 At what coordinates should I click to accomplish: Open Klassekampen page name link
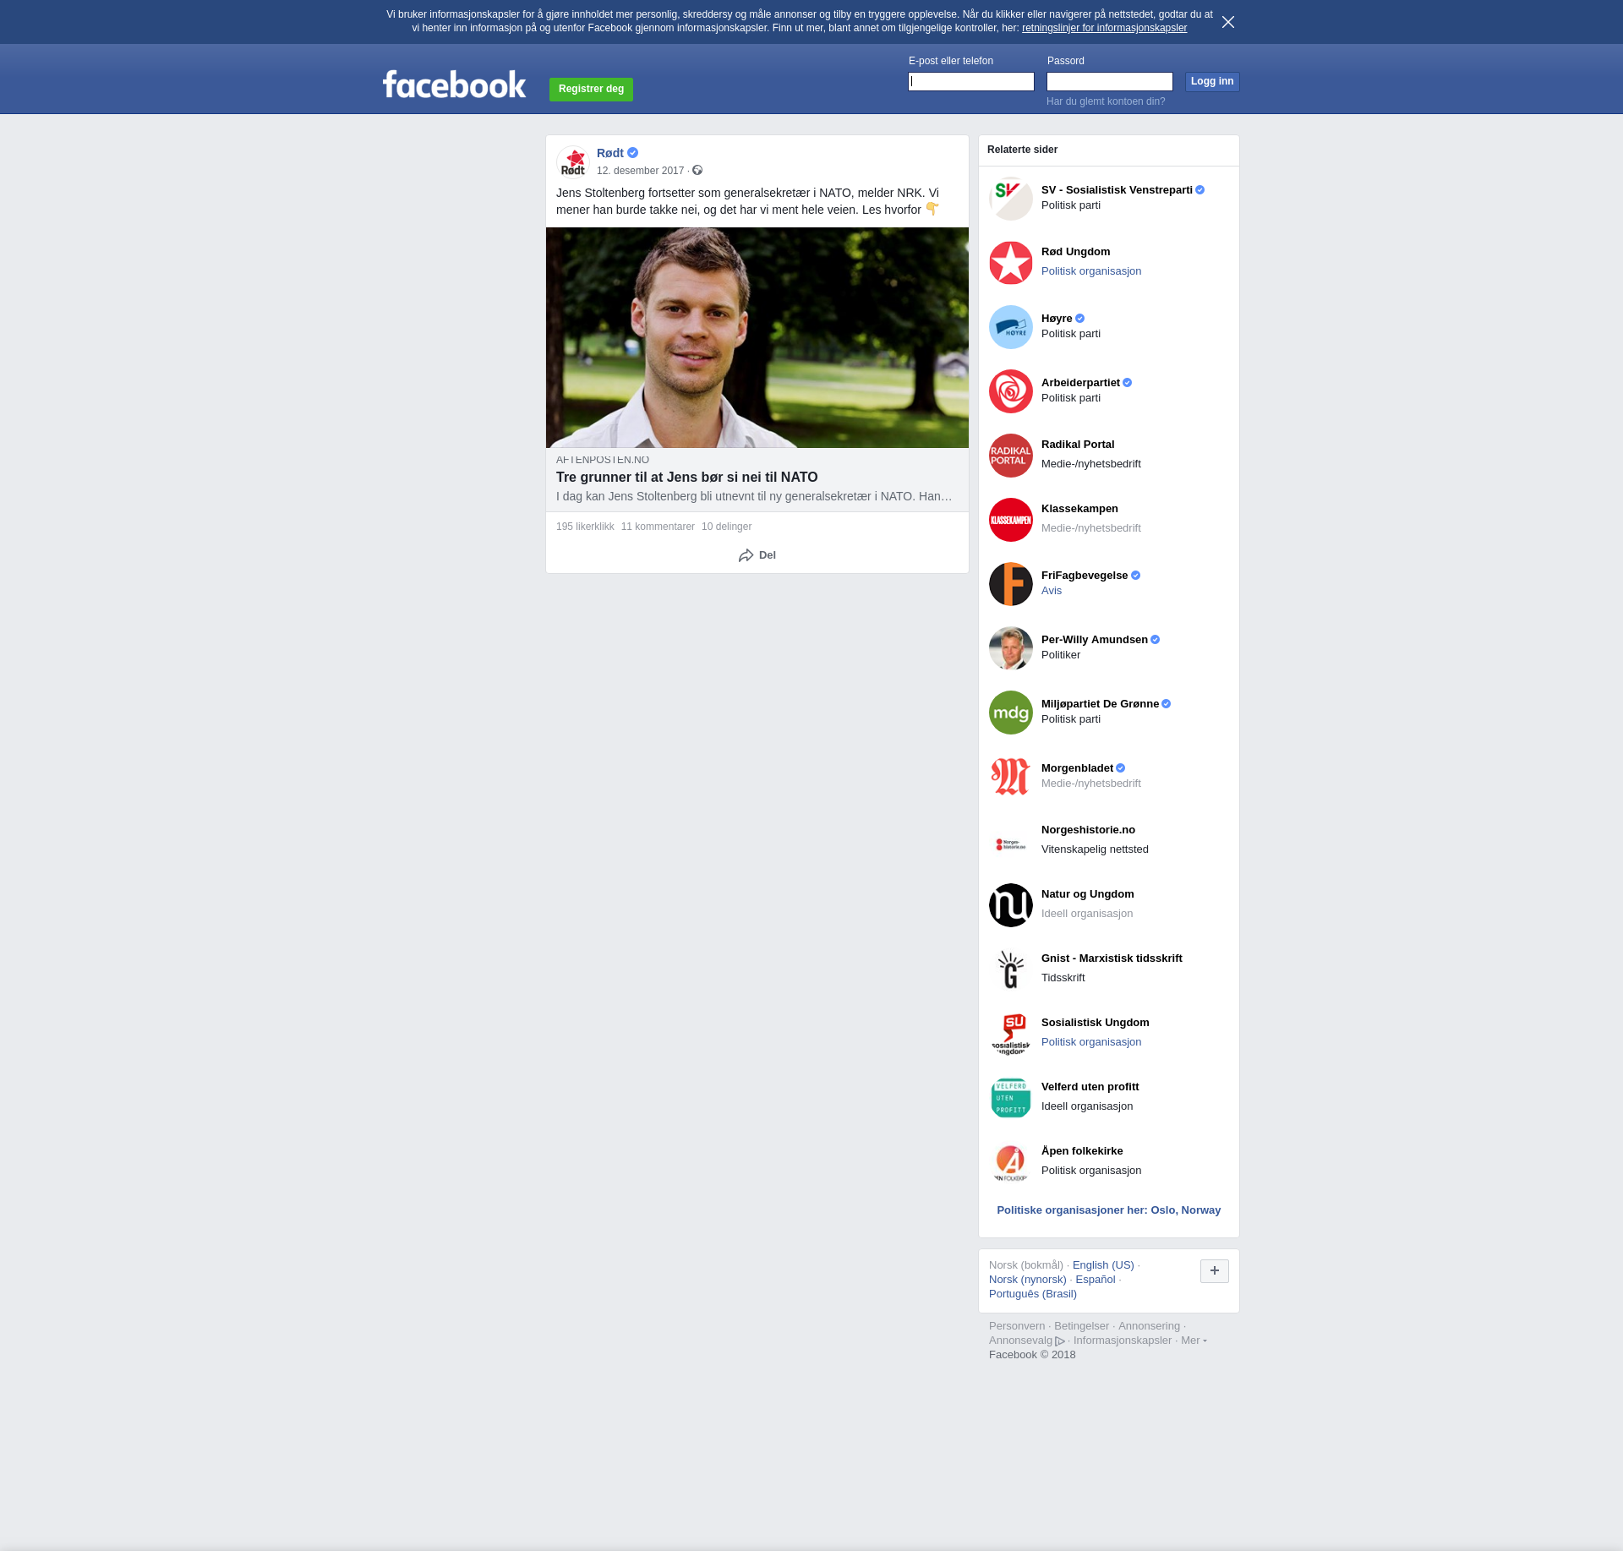[x=1079, y=509]
